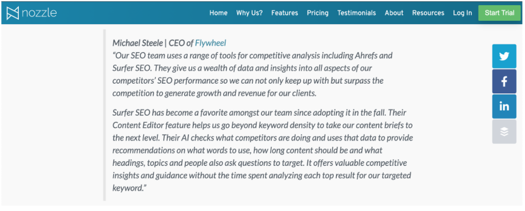Viewport: 525px width, 211px height.
Task: Share the page on Twitter
Action: (504, 56)
